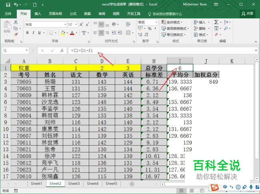Screen dimensions: 260x194
Task: Open 单元格样式 cell styles menu
Action: (x=174, y=35)
